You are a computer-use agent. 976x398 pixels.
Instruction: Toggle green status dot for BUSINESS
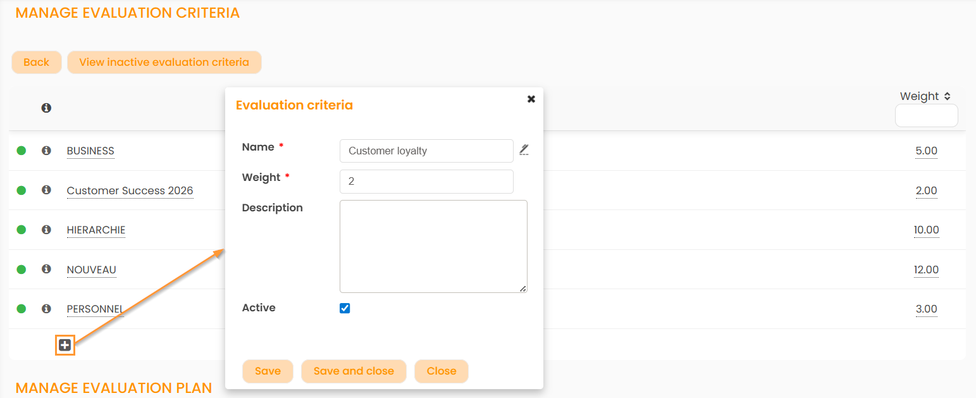click(22, 151)
